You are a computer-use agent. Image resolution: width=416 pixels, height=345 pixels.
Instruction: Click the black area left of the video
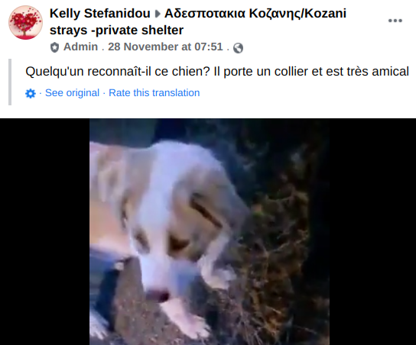coord(45,232)
